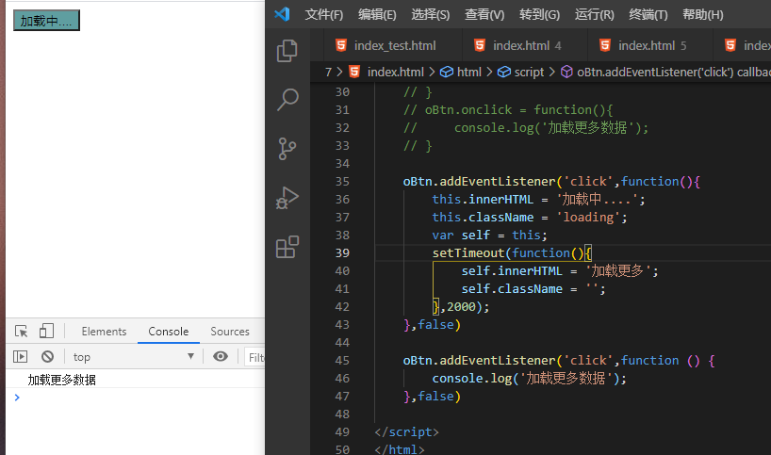Focus the console Filter input field
The image size is (771, 455).
(x=254, y=357)
